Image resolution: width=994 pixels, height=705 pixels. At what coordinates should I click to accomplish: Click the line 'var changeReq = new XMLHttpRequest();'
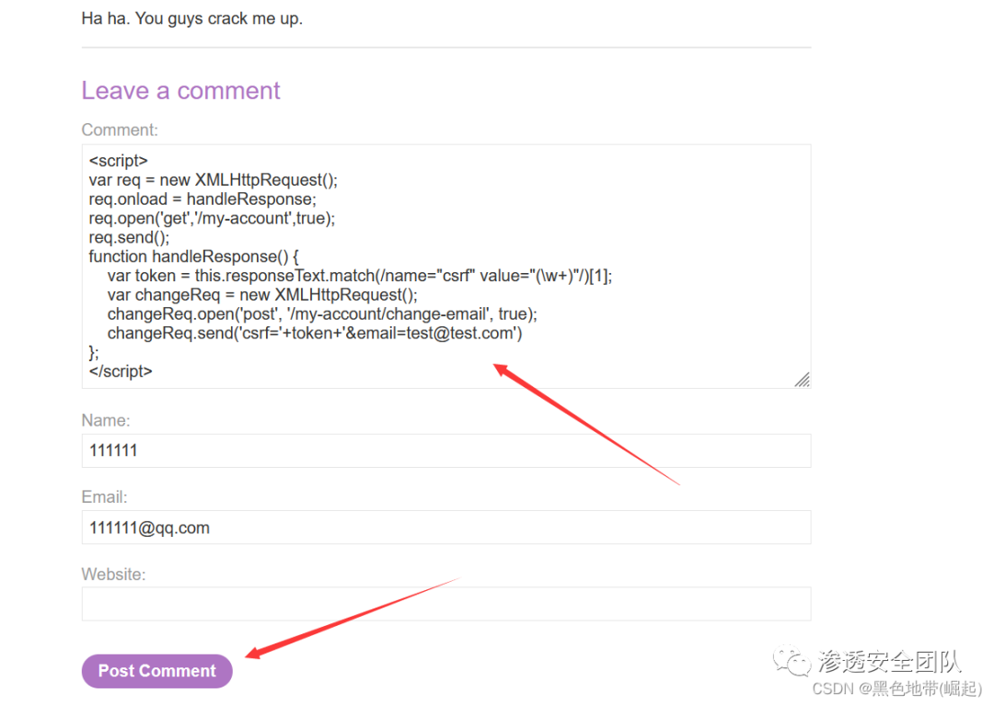tap(262, 295)
